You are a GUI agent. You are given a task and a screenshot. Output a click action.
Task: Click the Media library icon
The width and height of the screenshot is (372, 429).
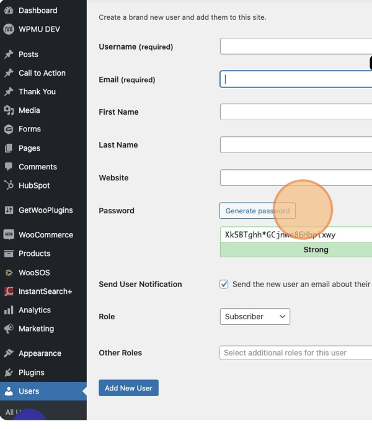point(9,110)
